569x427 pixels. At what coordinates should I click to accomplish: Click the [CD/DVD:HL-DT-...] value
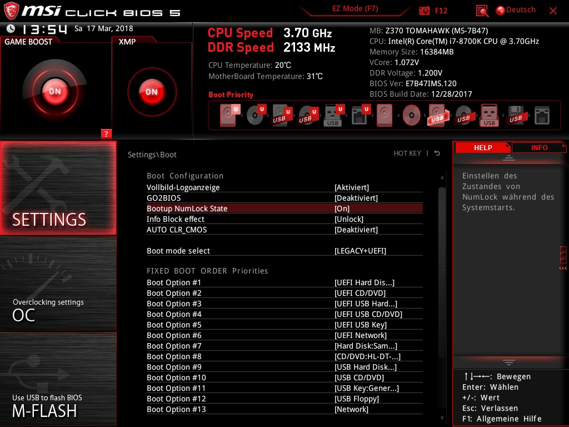tap(368, 356)
